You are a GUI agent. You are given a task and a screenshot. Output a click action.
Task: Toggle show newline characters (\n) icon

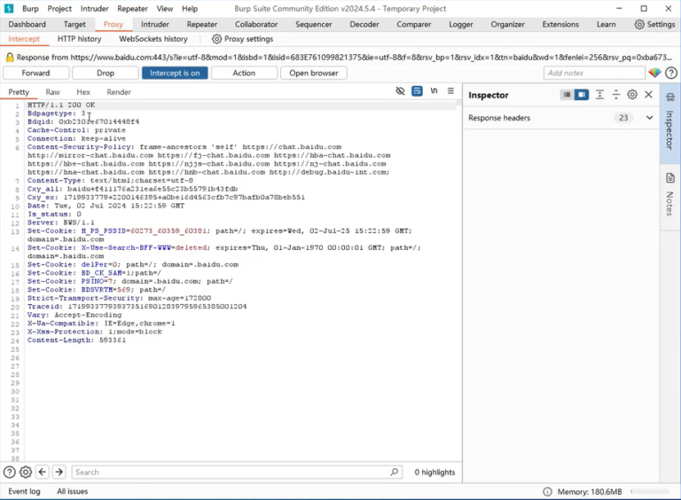click(434, 91)
